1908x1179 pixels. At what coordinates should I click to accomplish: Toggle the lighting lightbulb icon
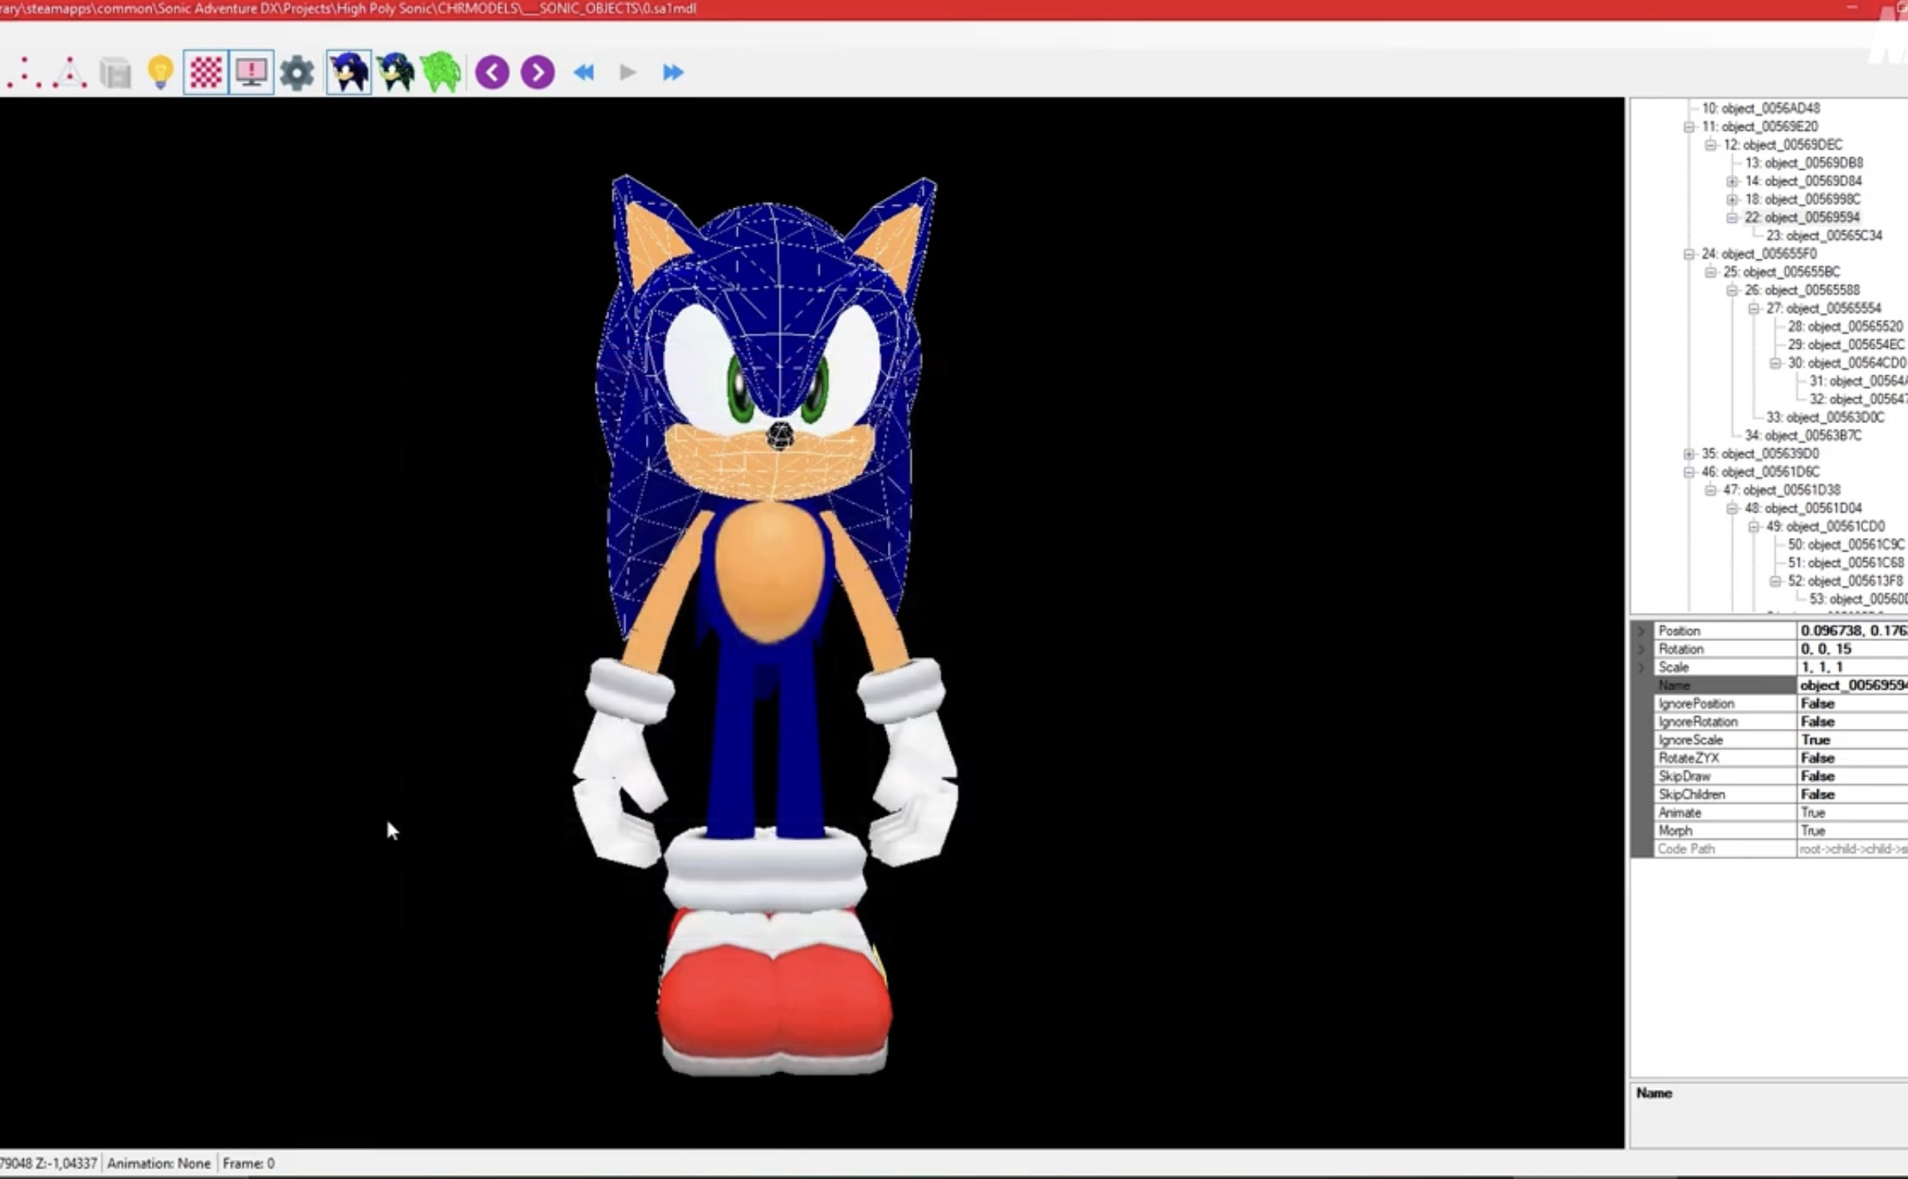coord(162,72)
